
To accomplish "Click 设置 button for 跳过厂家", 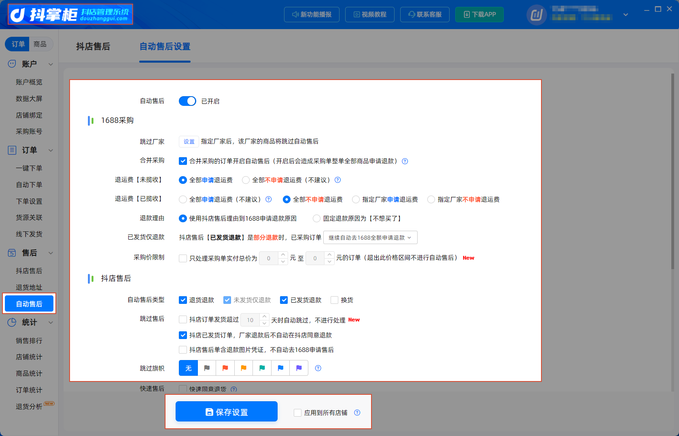I will pyautogui.click(x=189, y=141).
